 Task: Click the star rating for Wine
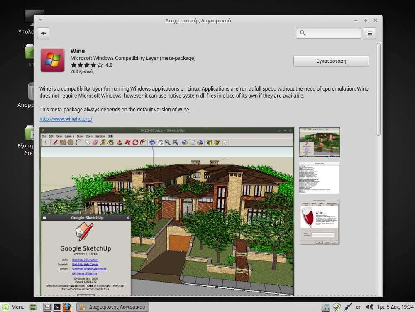click(87, 65)
